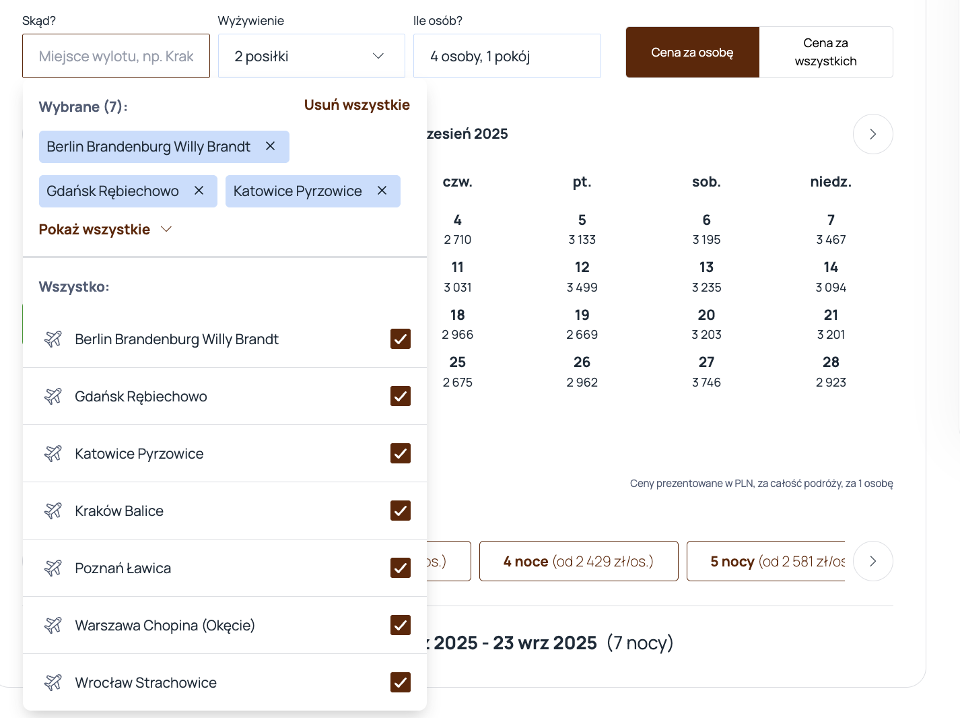Click the Poznań Ławica airport label

[123, 568]
